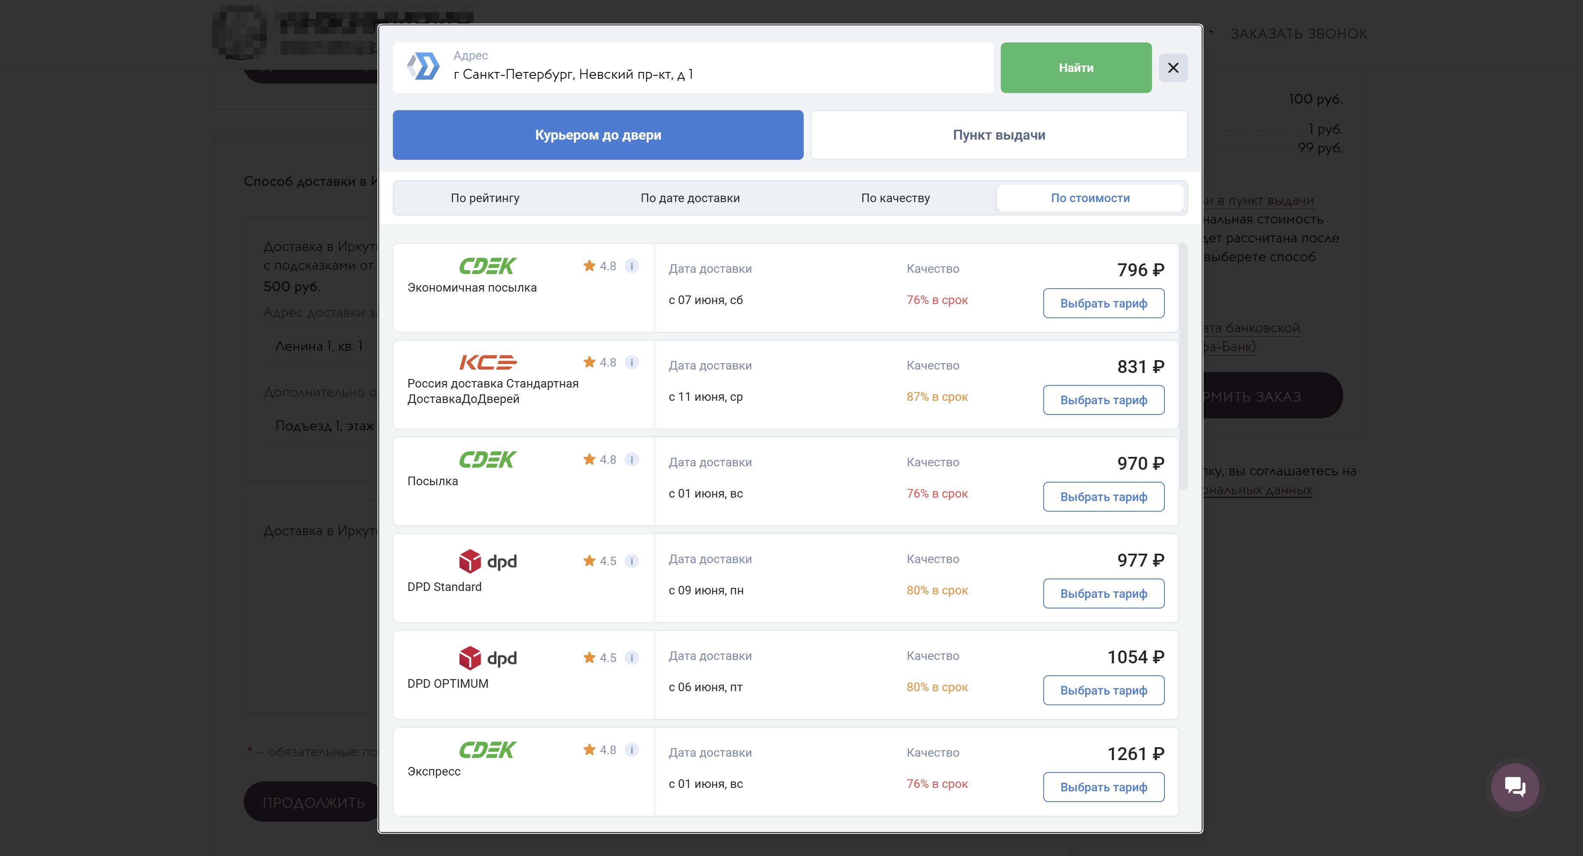Viewport: 1583px width, 856px height.
Task: Click star rating of CDEK Посылка
Action: [599, 459]
